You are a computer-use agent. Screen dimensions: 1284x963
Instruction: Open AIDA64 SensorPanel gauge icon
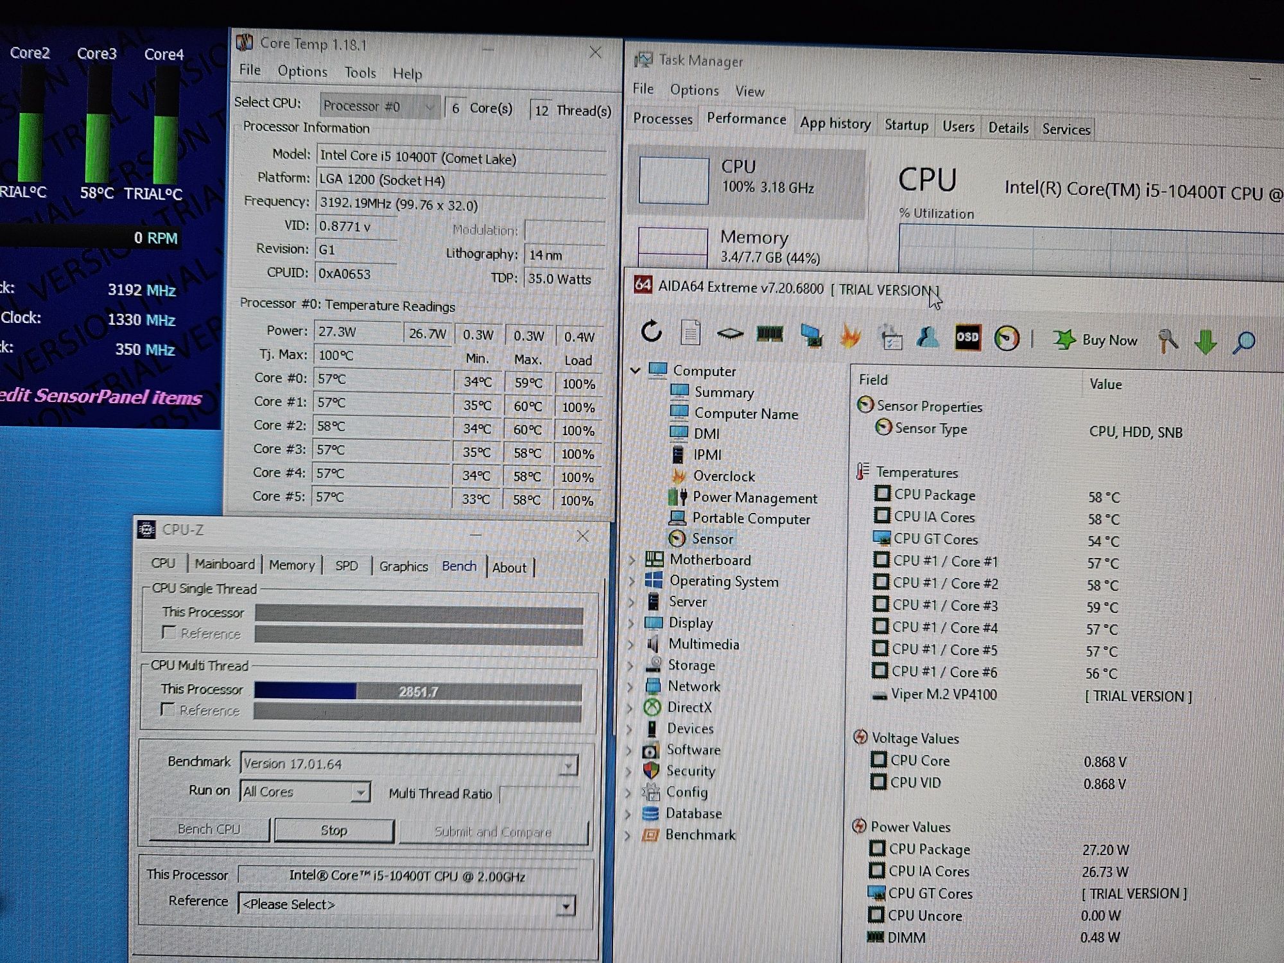(1007, 338)
